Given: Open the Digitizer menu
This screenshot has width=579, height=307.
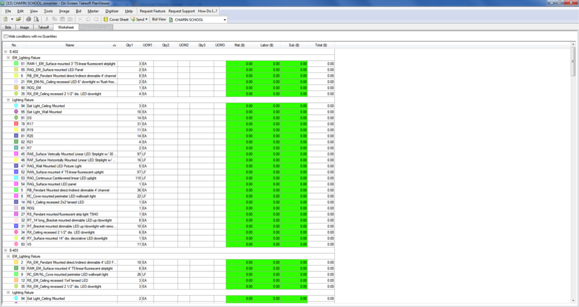Looking at the screenshot, I should click(111, 11).
